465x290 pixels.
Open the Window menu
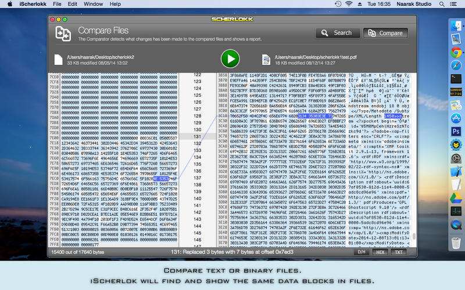pos(93,4)
